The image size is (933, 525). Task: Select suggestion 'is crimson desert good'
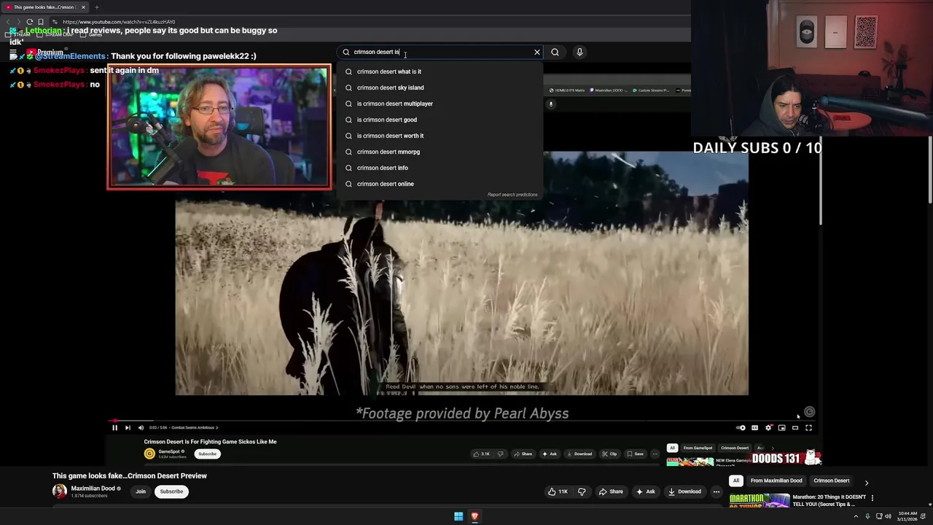tap(440, 120)
